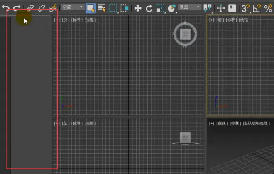Image resolution: width=274 pixels, height=174 pixels.
Task: Open [标准] menu in the 左 viewport
Action: pos(77,123)
